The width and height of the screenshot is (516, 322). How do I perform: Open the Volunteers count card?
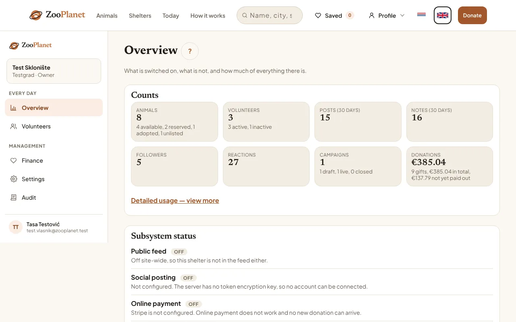coord(266,122)
